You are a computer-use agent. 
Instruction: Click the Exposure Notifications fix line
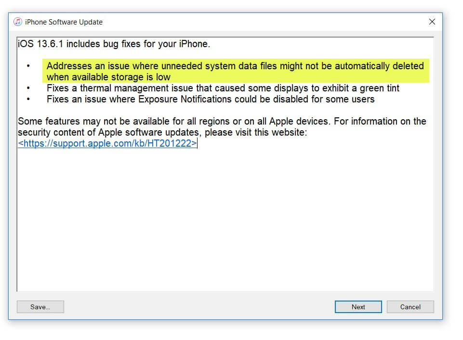coord(211,100)
